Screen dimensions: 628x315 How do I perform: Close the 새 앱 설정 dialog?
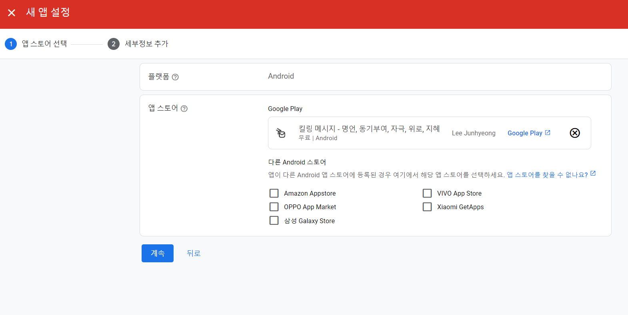12,13
